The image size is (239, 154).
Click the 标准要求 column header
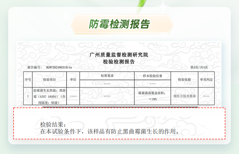pyautogui.click(x=107, y=76)
